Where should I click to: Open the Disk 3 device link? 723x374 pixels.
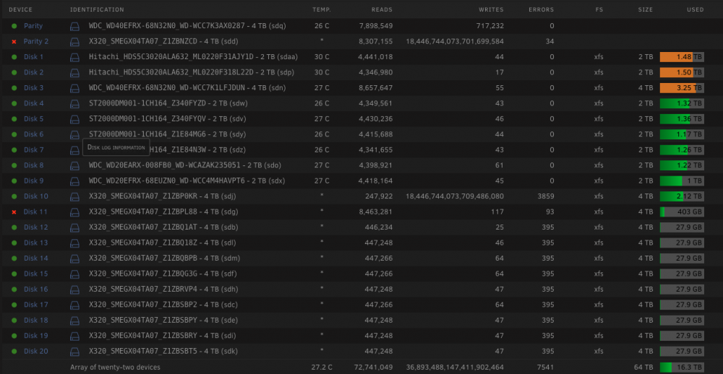tap(34, 87)
